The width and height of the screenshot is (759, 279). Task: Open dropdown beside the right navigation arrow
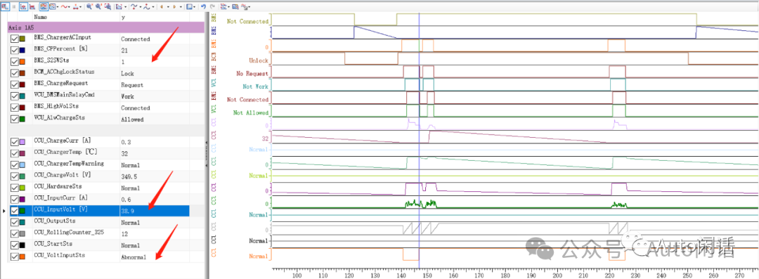(x=181, y=7)
